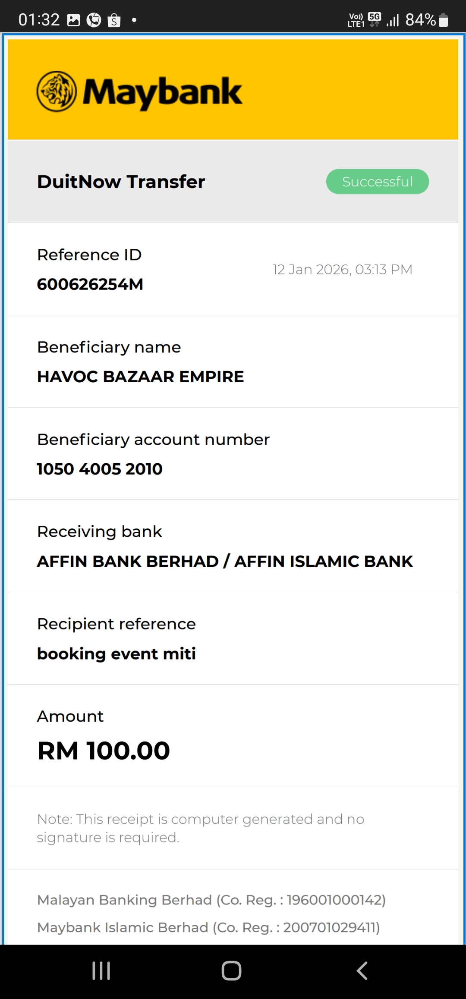Tap the green Successful status badge
The width and height of the screenshot is (466, 999).
pyautogui.click(x=377, y=182)
